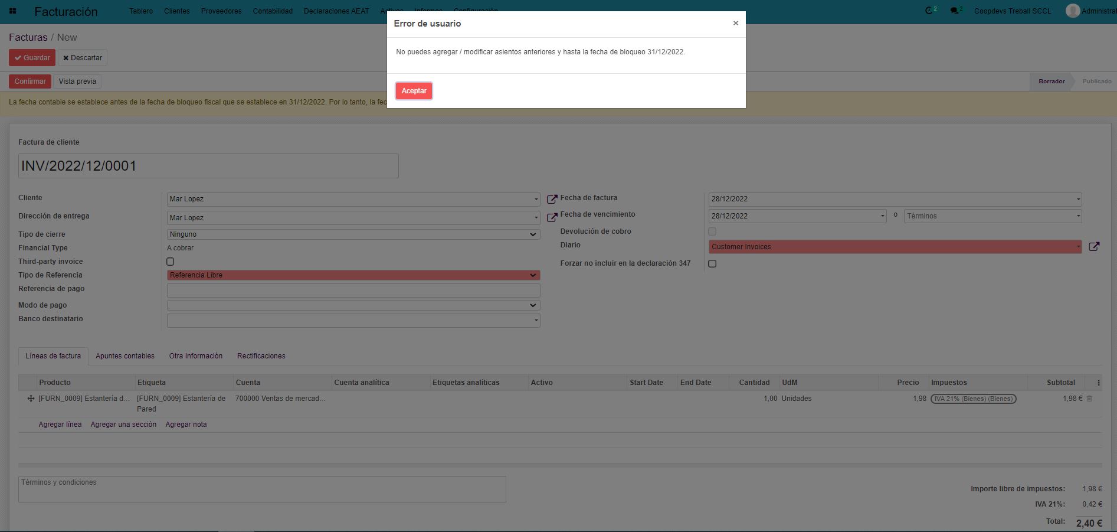The width and height of the screenshot is (1117, 532).
Task: Toggle the Third-party invoice checkbox
Action: [171, 262]
